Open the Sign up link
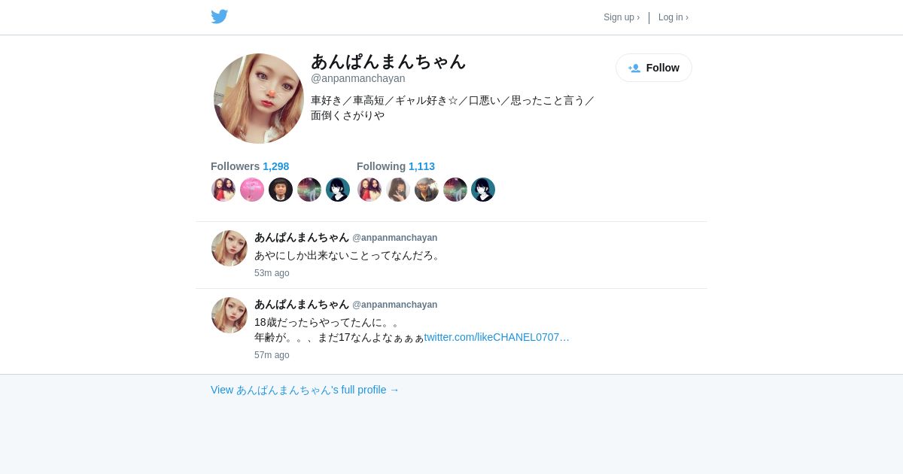Image resolution: width=903 pixels, height=474 pixels. (x=622, y=17)
